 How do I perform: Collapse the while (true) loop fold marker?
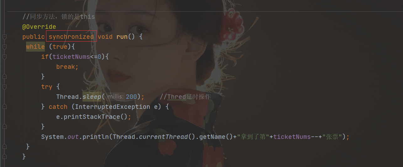(x=4, y=47)
